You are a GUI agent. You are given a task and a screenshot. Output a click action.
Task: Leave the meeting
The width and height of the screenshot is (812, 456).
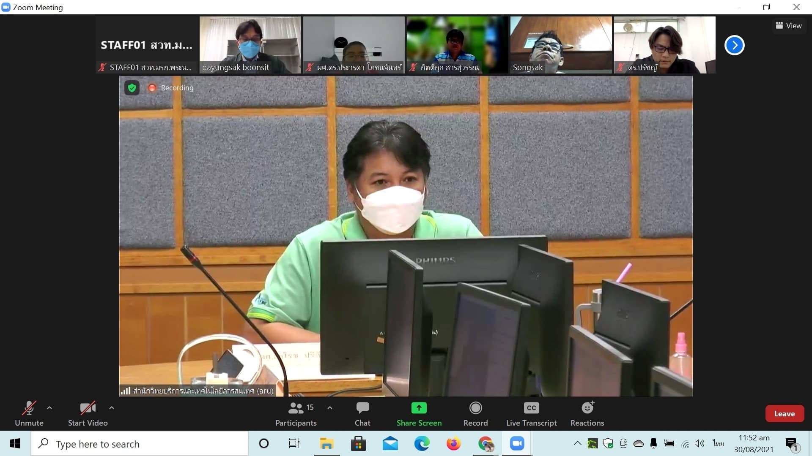click(x=784, y=414)
